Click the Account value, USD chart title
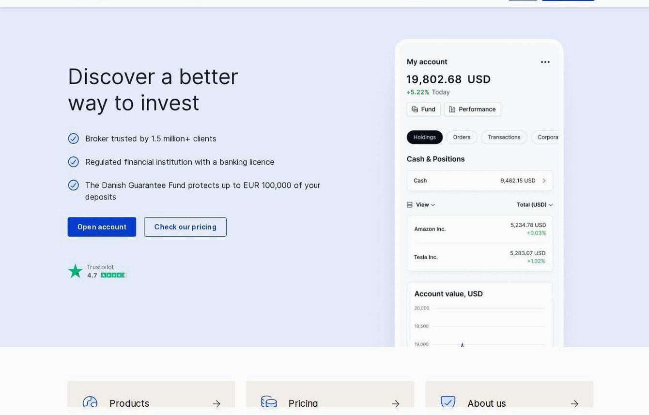649x415 pixels. coord(448,294)
